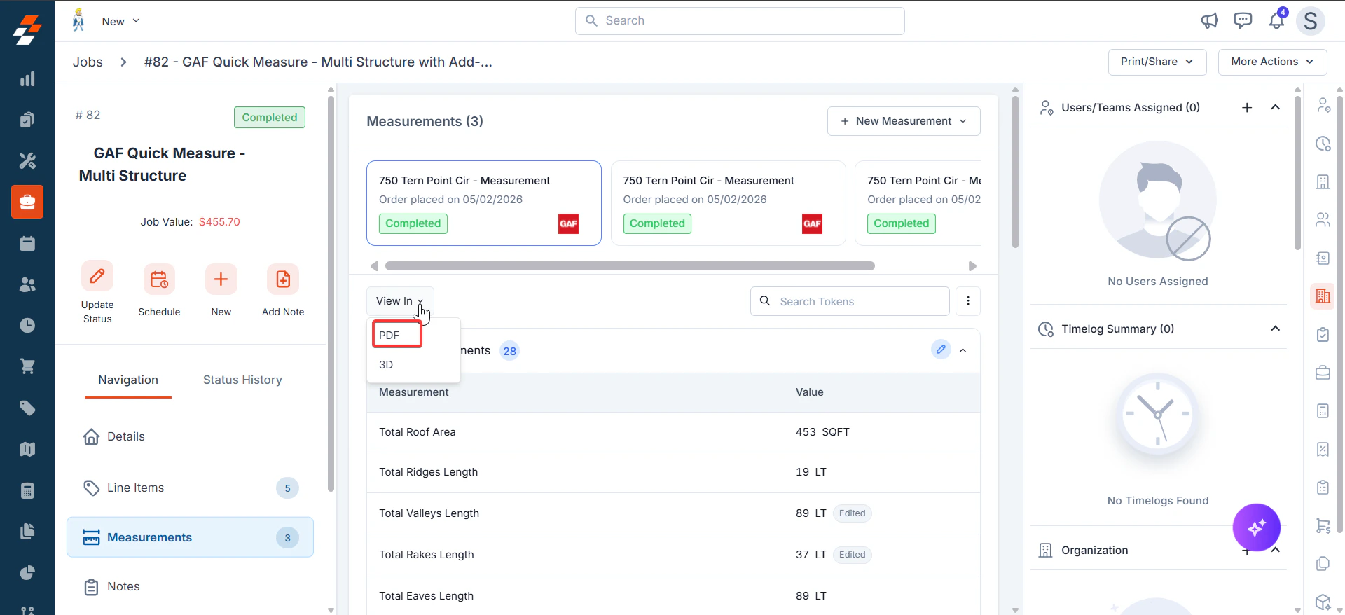1345x615 pixels.
Task: Open the pie chart reports sidebar icon
Action: point(27,572)
